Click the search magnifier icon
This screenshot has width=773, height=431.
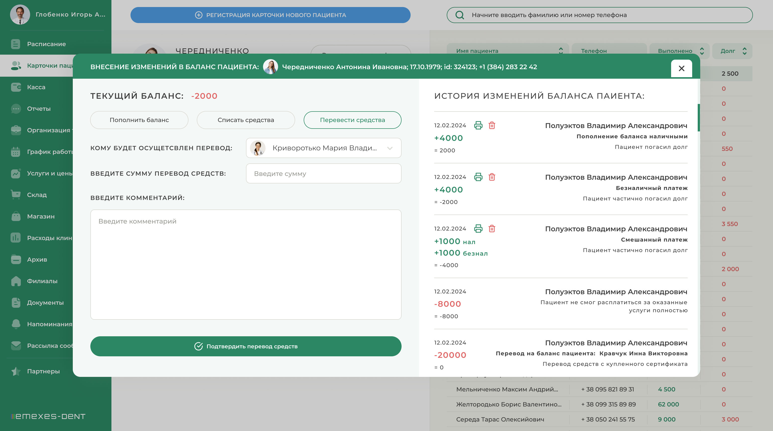click(460, 15)
